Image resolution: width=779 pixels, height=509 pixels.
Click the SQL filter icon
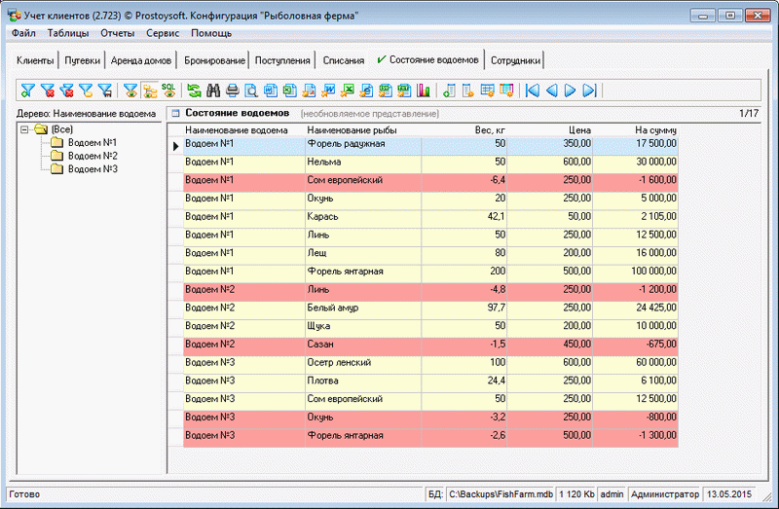[x=169, y=91]
